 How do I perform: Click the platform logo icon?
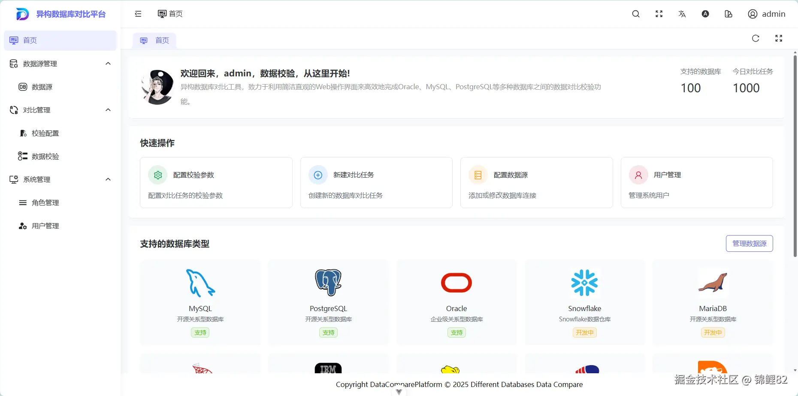point(22,14)
